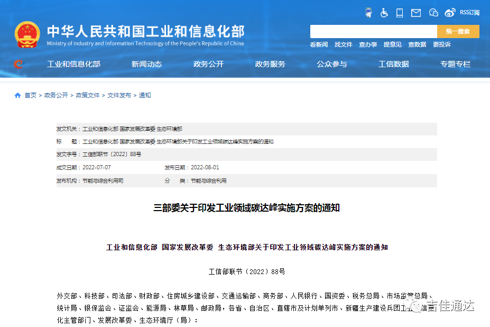Open the RSS订阅 subscription link
This screenshot has height=327, width=490.
click(469, 12)
